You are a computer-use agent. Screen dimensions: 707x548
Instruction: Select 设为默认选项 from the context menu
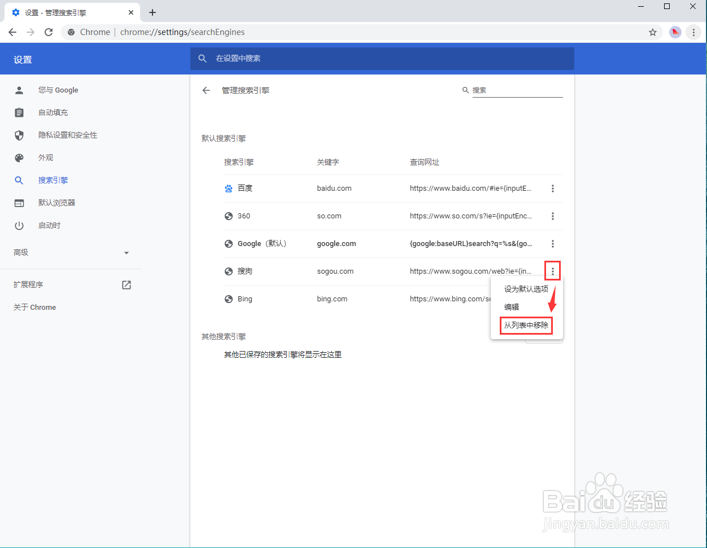(x=526, y=289)
